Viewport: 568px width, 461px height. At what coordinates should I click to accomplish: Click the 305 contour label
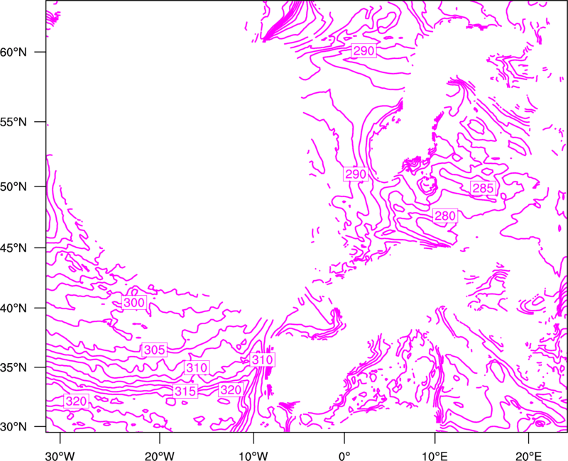coord(155,350)
